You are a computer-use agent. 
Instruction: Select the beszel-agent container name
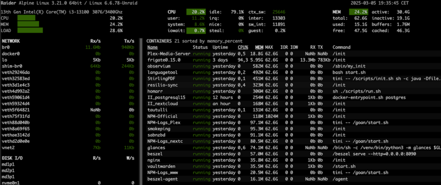click(163, 179)
